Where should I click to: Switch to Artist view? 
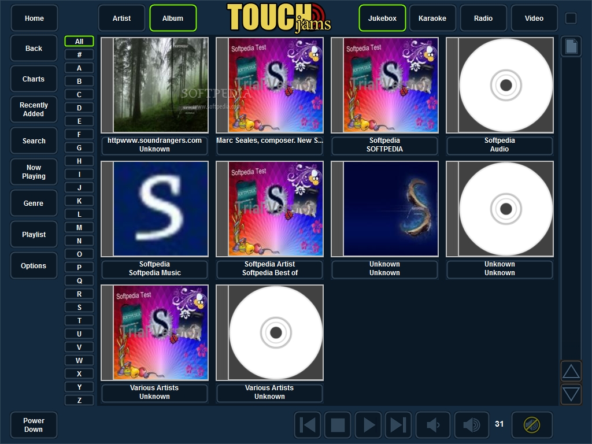click(121, 18)
